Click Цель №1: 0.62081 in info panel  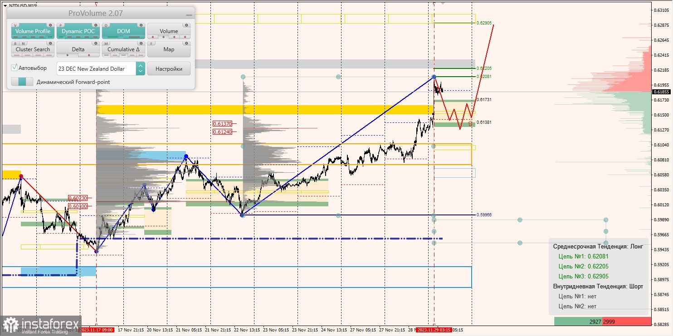(583, 256)
